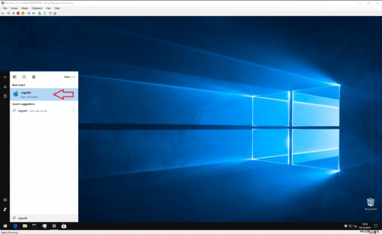Open the View menu
The height and width of the screenshot is (234, 382).
(x=48, y=8)
